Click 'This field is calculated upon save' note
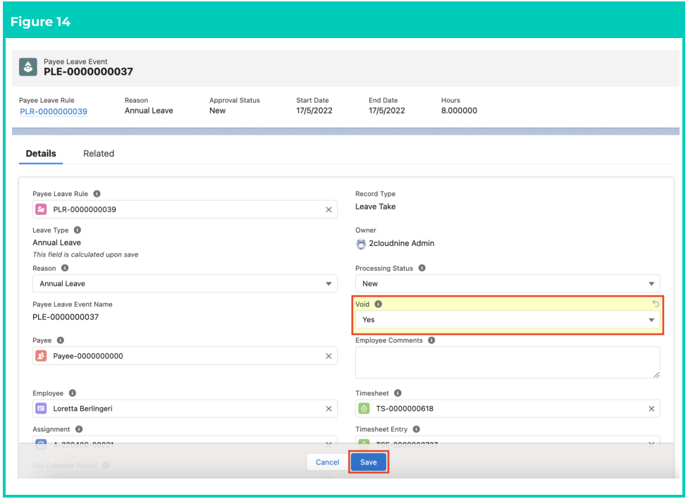This screenshot has width=688, height=499. (85, 254)
